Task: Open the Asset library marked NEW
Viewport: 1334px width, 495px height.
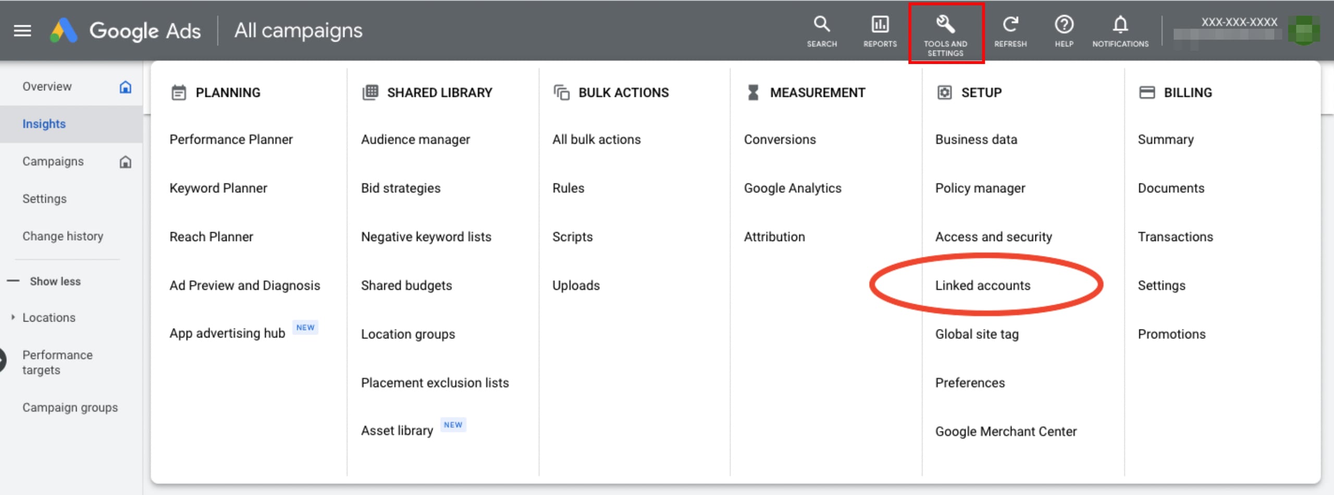Action: click(x=397, y=430)
